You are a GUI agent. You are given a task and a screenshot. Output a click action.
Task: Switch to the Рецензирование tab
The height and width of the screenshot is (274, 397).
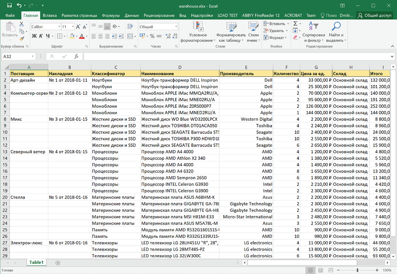point(159,15)
